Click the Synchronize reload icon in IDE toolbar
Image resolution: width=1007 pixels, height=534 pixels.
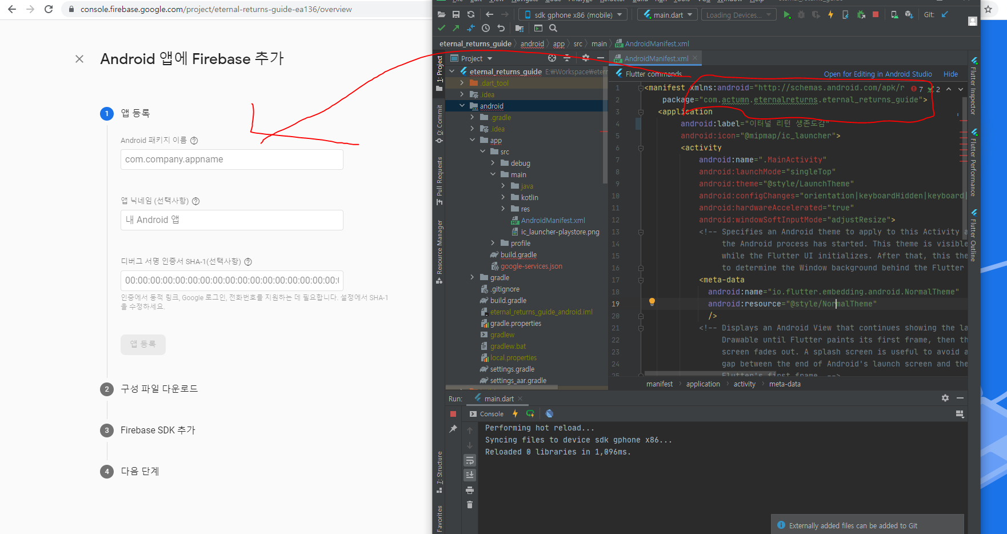(471, 14)
